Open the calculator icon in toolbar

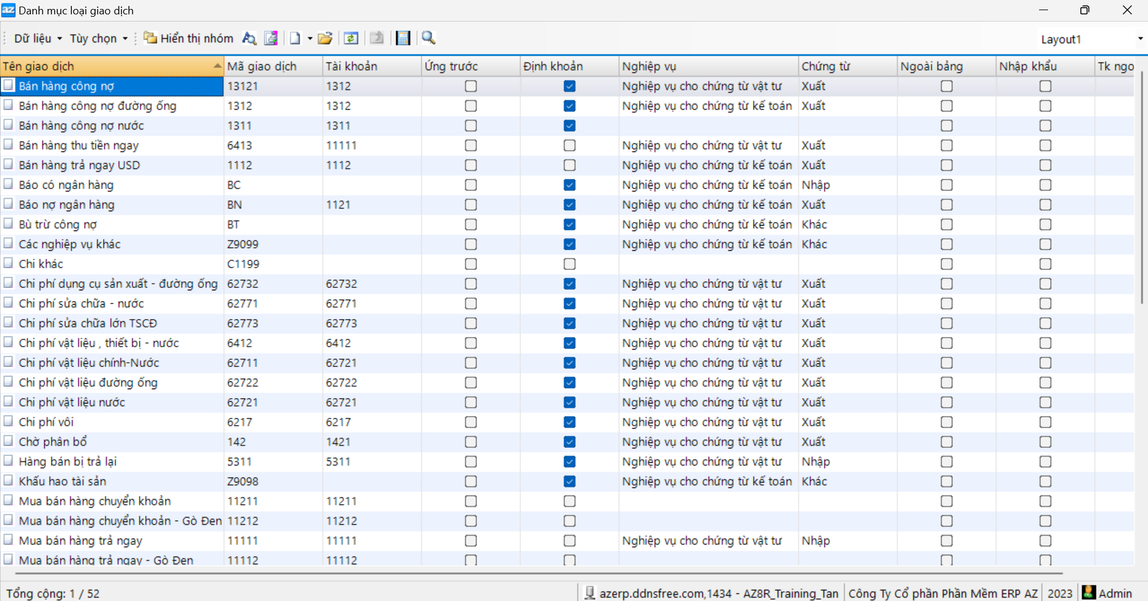pyautogui.click(x=403, y=38)
